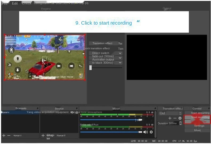Toggle visibility eye of video acquisition source
211x144 pixels.
pos(72,112)
